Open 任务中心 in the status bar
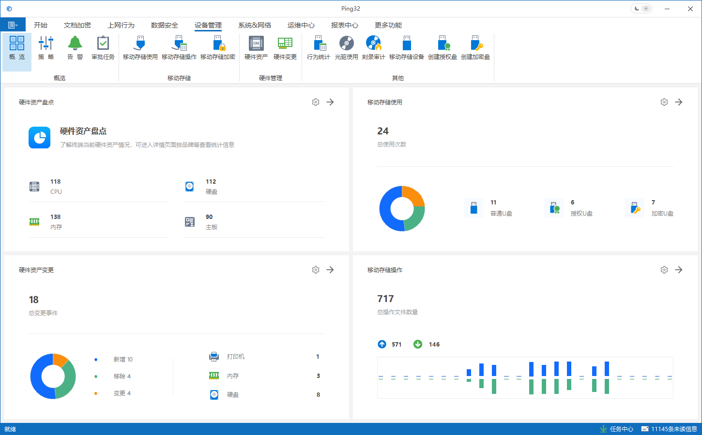The width and height of the screenshot is (702, 435). point(616,429)
